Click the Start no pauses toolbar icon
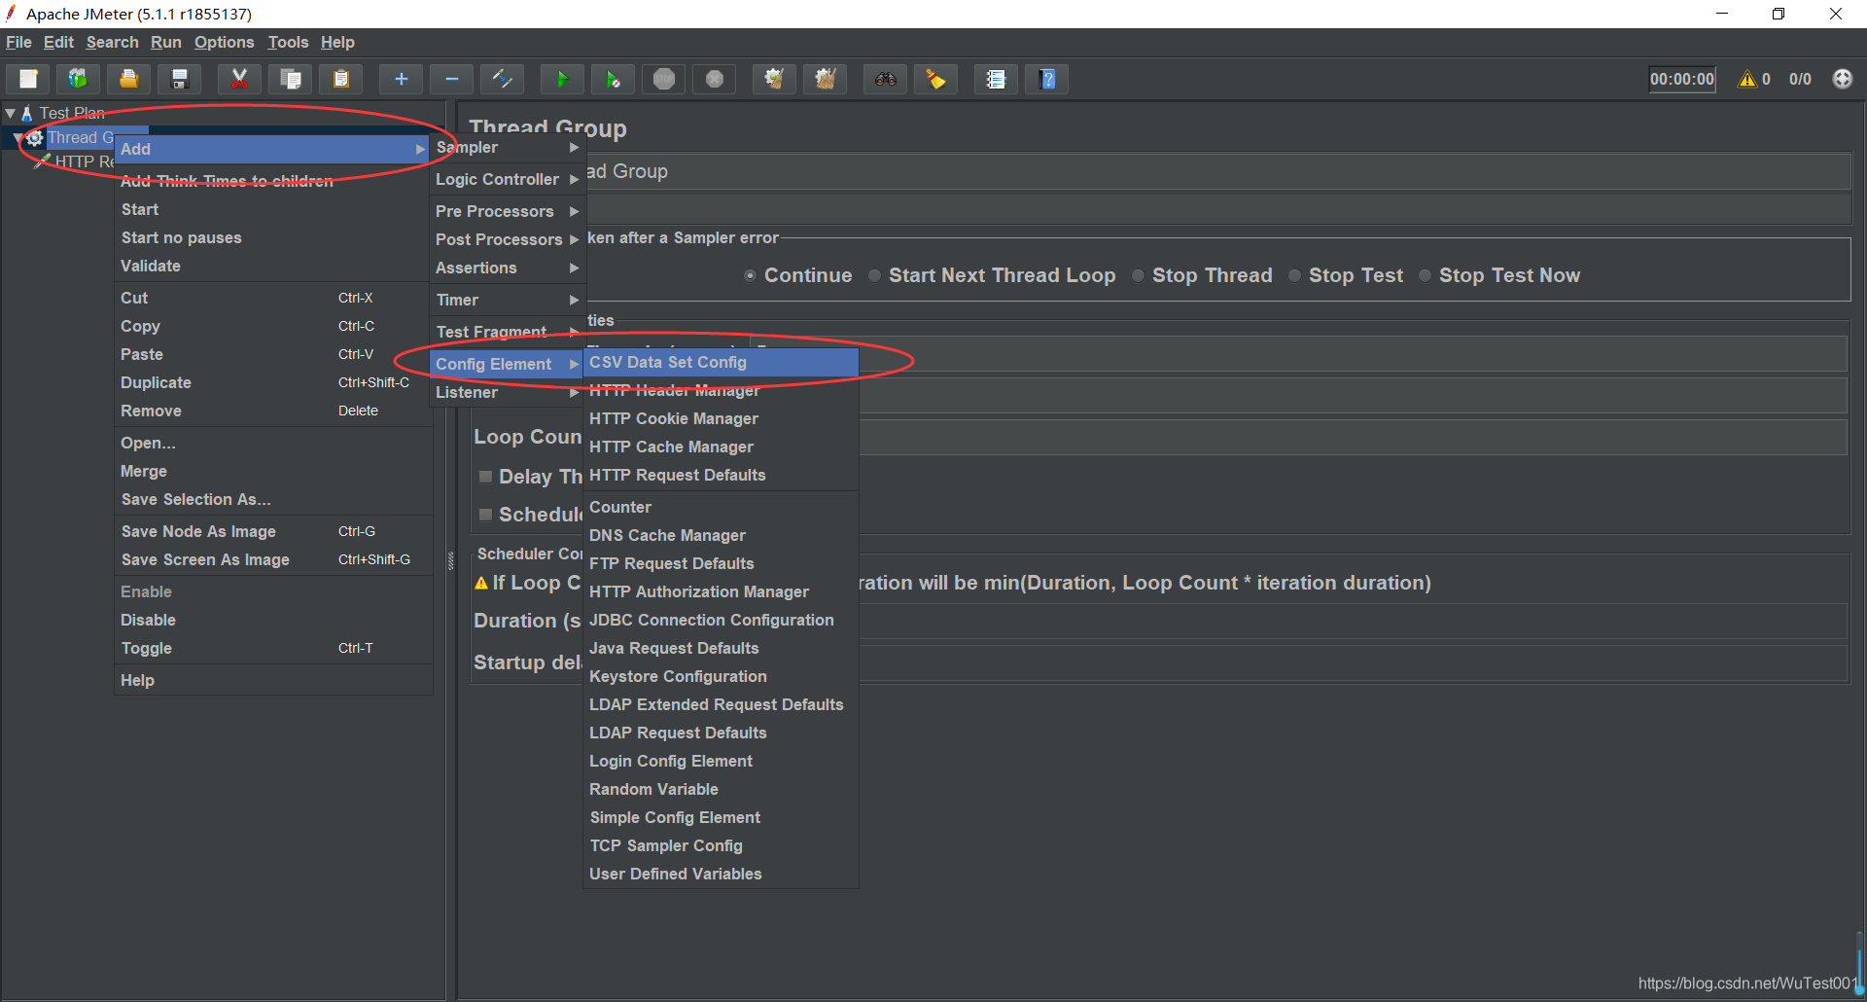 [613, 79]
